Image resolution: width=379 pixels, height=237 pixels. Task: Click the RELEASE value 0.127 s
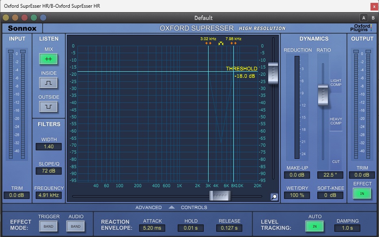click(x=229, y=228)
